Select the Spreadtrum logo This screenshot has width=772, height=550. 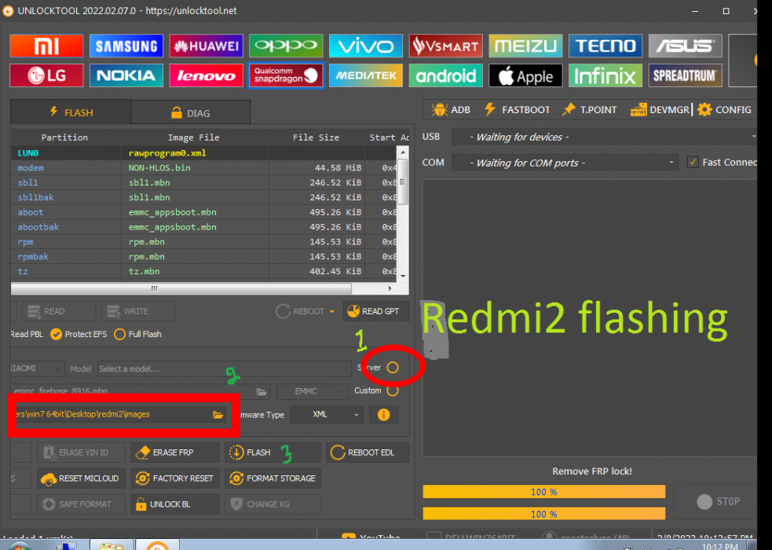coord(686,75)
